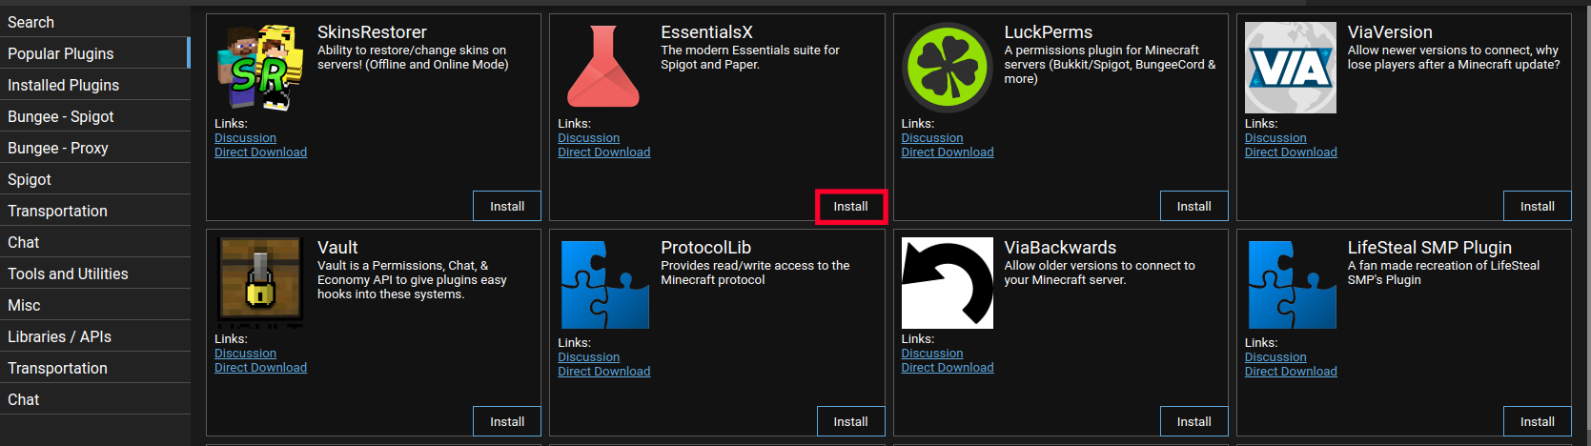
Task: Install the EssentialsX plugin
Action: [x=850, y=206]
